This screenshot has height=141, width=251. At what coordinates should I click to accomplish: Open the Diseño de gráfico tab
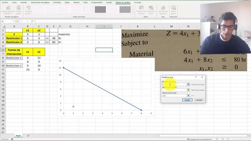[x=123, y=2]
